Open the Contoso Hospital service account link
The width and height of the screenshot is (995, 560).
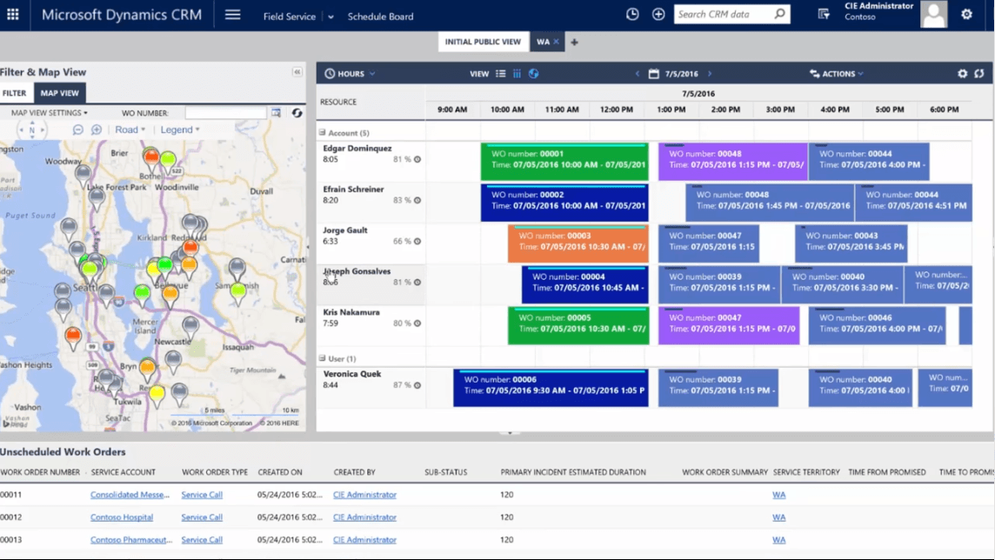click(x=122, y=517)
